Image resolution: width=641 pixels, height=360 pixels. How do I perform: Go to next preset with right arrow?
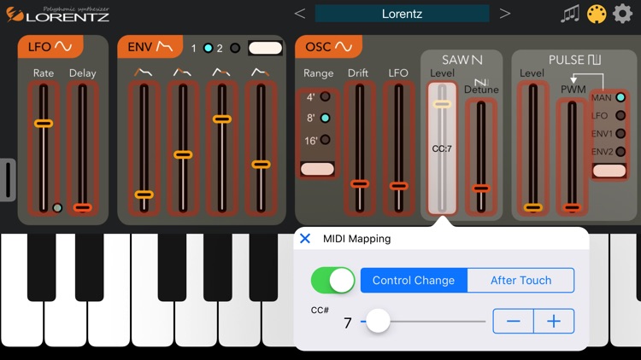click(x=505, y=14)
